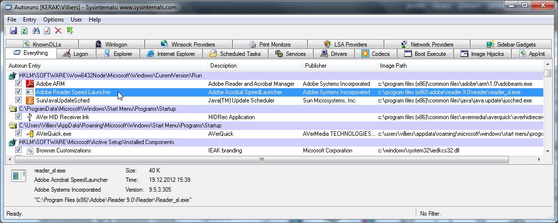This screenshot has height=223, width=558.
Task: Open the AppInit tab
Action: coord(532,54)
